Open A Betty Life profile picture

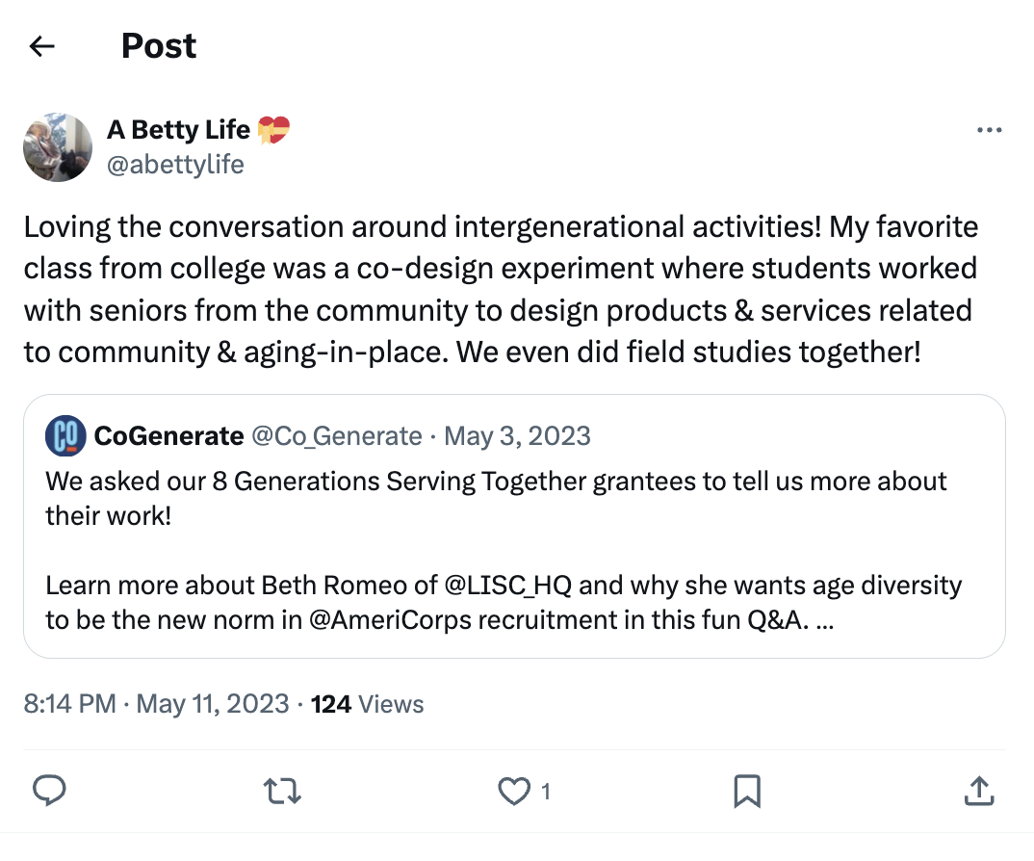coord(58,147)
